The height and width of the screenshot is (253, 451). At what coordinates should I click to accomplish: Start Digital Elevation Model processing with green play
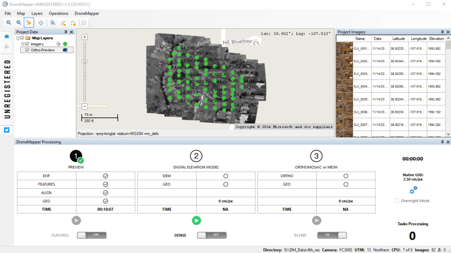(x=197, y=221)
